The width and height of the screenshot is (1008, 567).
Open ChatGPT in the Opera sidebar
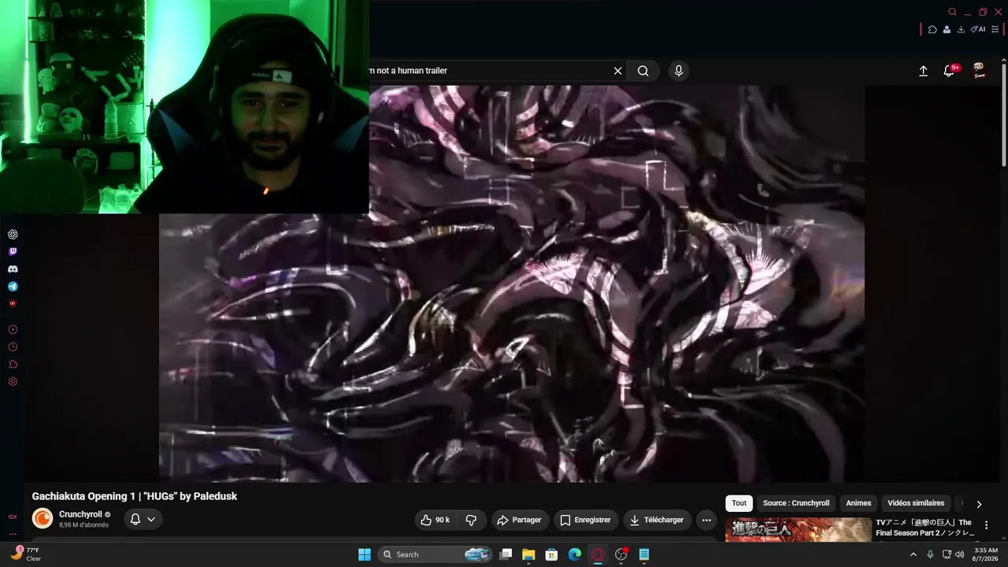point(13,235)
